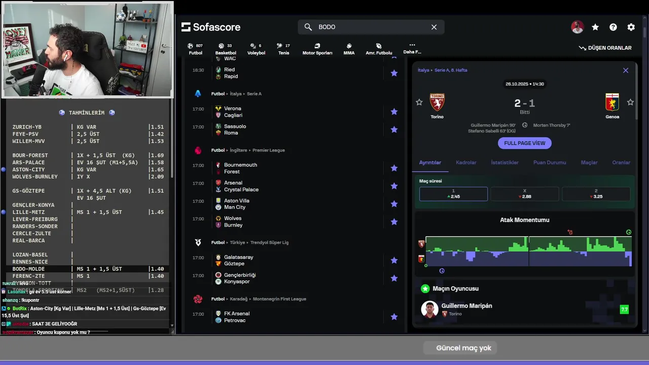The image size is (649, 365).
Task: Open the Genoa club crest
Action: pyautogui.click(x=612, y=102)
